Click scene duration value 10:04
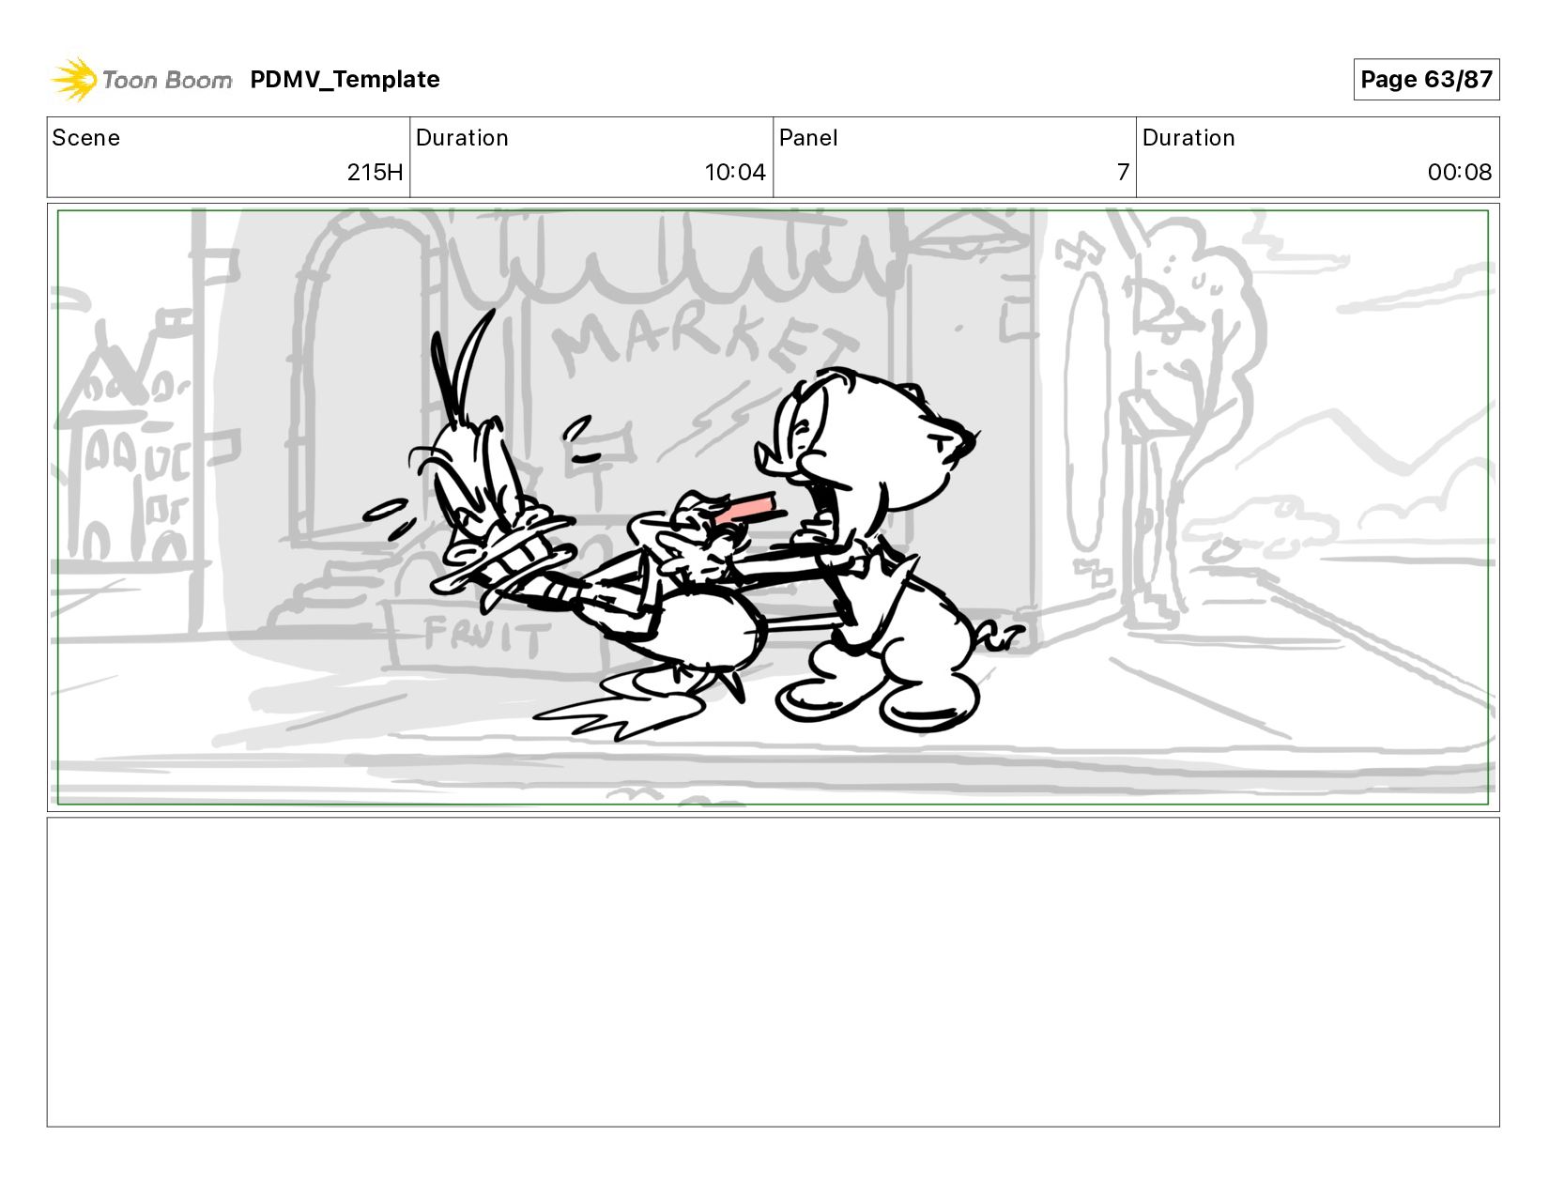 tap(735, 173)
